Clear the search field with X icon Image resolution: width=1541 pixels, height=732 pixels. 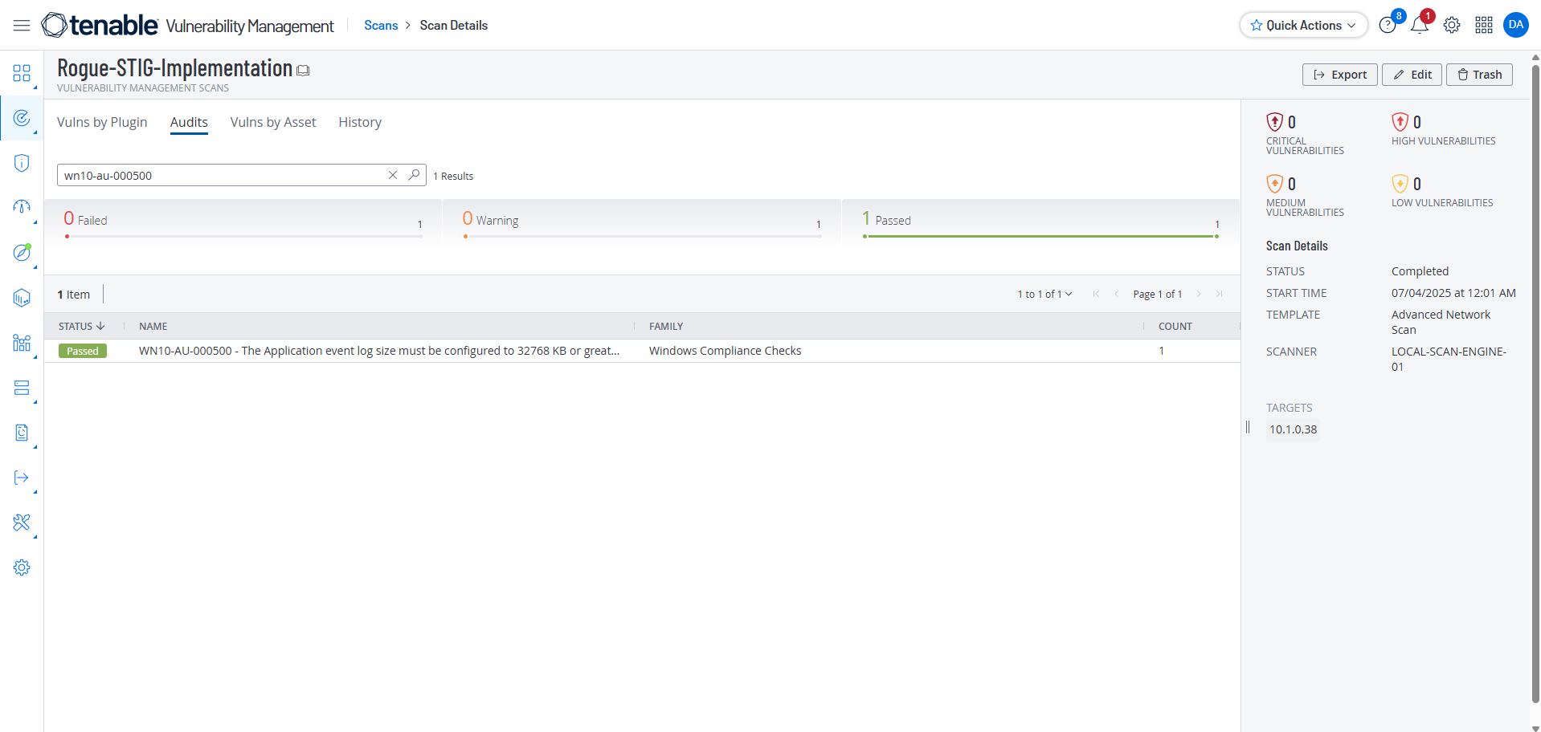point(393,175)
